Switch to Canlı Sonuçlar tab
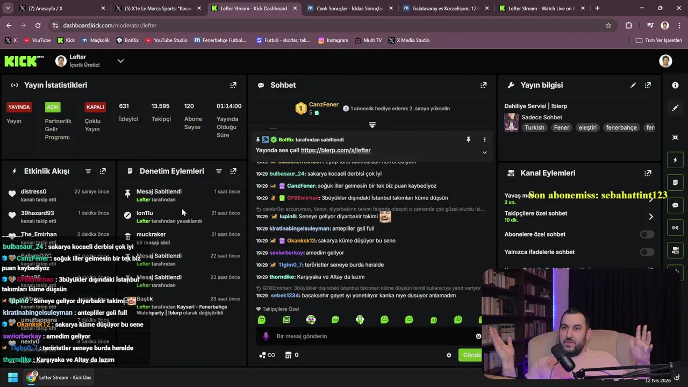 pyautogui.click(x=349, y=8)
